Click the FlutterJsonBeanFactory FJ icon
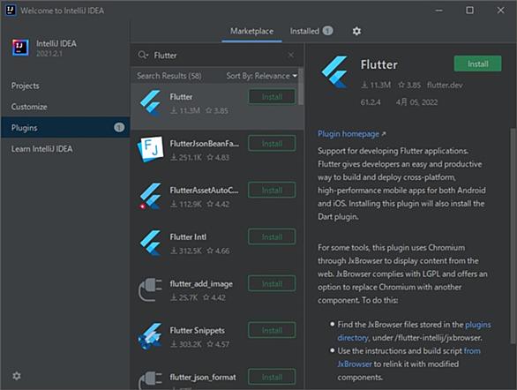This screenshot has height=390, width=517. pos(150,149)
